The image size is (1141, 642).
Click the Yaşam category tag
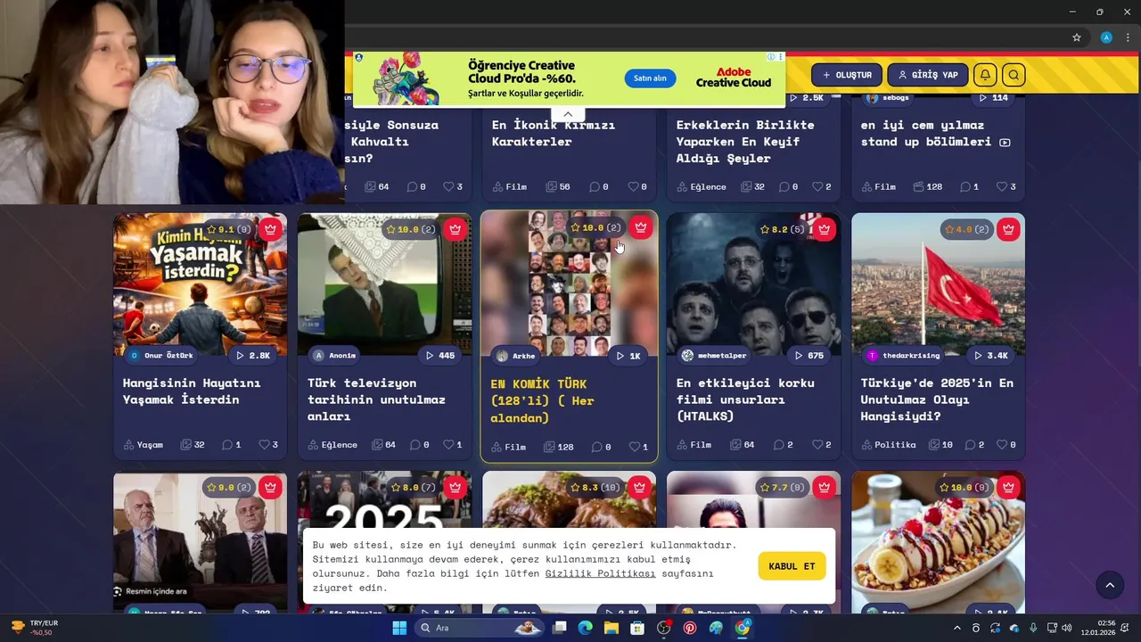coord(144,444)
